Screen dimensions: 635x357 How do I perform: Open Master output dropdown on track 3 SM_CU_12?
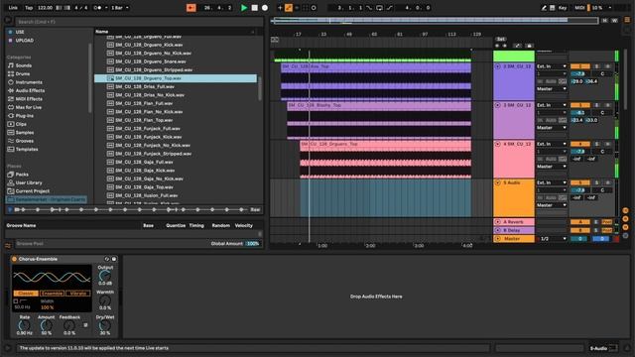tap(552, 128)
